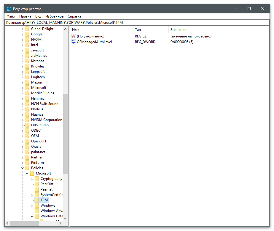Open the Файл menu
The image size is (274, 231).
[11, 16]
